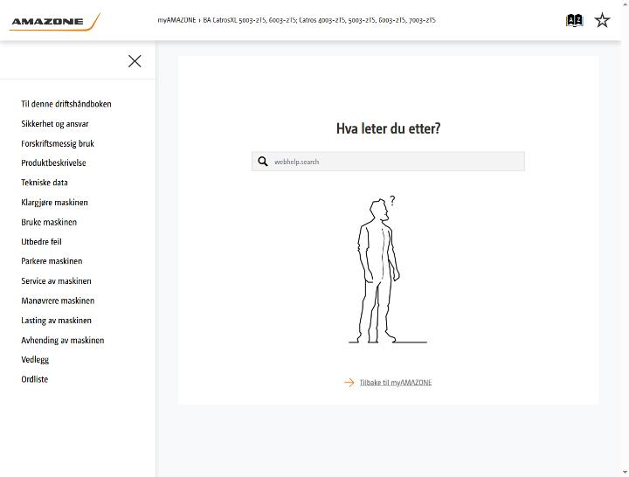The width and height of the screenshot is (629, 477).
Task: Open Klargjøre maskinen chapter
Action: (x=54, y=202)
